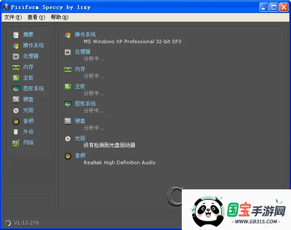The height and width of the screenshot is (230, 291).
Task: Click the 主板 motherboard icon in sidebar
Action: click(x=16, y=78)
